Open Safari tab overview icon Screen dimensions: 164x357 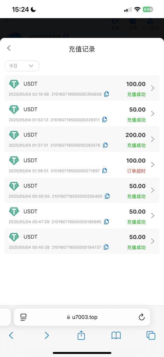point(151,336)
